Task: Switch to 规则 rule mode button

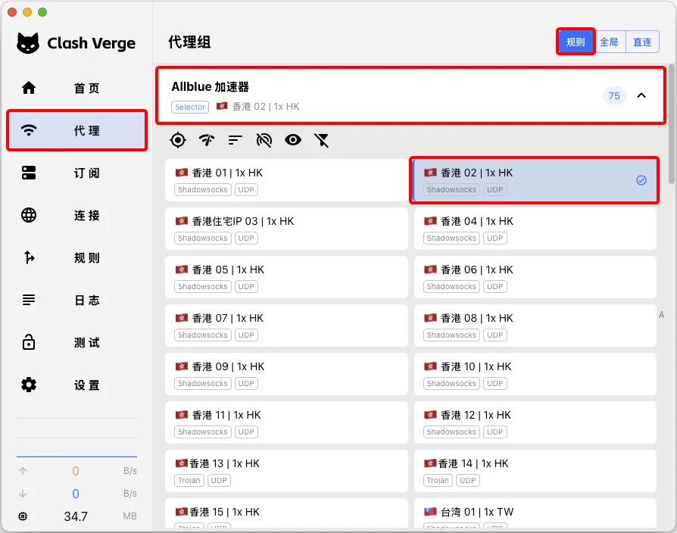Action: (576, 42)
